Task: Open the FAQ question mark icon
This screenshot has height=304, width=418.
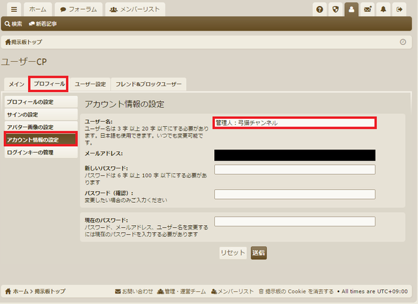Action: (319, 10)
